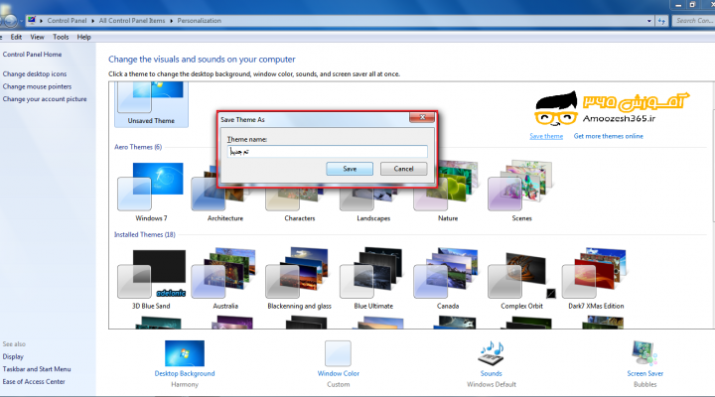Open Ease of Access Center link
This screenshot has height=397, width=715.
[34, 381]
